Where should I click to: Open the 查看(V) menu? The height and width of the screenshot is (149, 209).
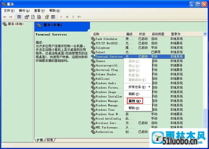pos(39,11)
